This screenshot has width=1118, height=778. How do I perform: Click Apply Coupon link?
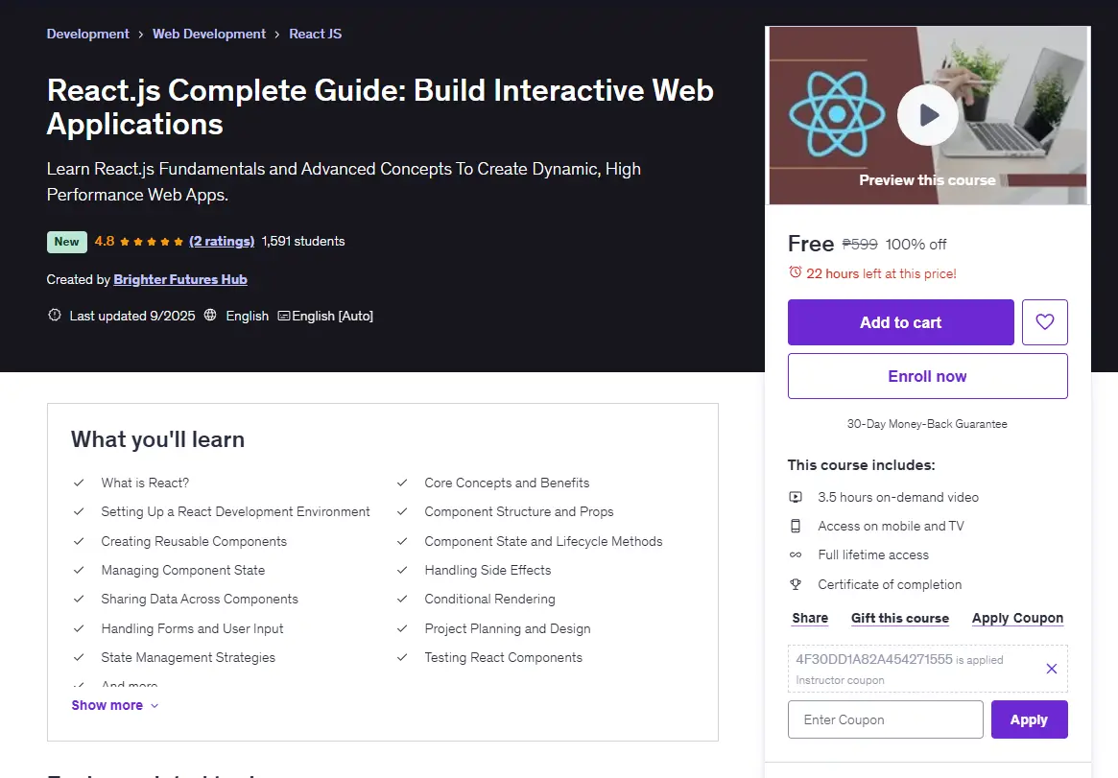pyautogui.click(x=1017, y=618)
